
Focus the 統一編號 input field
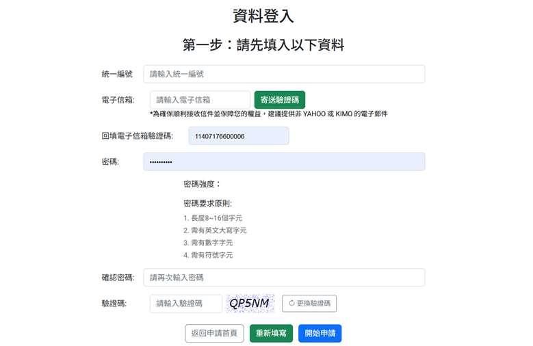point(284,74)
